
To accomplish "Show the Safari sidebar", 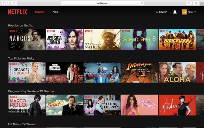I will (x=14, y=3).
